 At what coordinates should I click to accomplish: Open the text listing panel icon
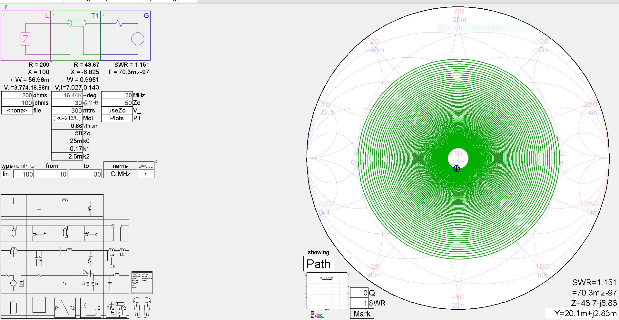pyautogui.click(x=142, y=282)
